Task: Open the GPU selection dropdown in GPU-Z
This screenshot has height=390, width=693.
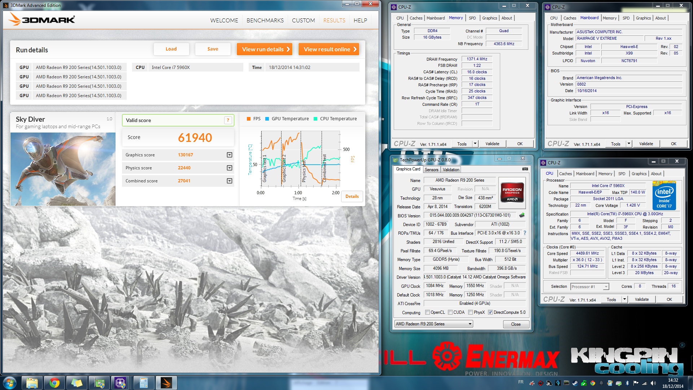Action: click(x=433, y=324)
